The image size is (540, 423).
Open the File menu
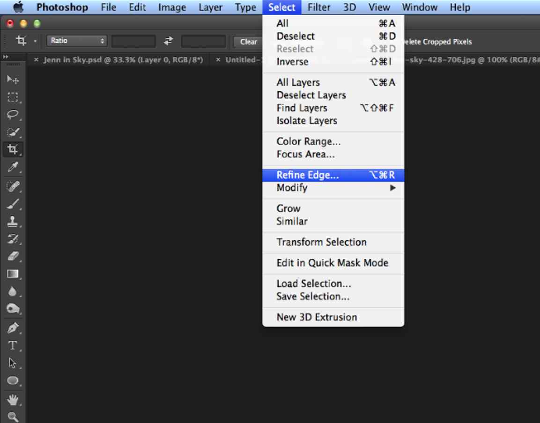(109, 7)
